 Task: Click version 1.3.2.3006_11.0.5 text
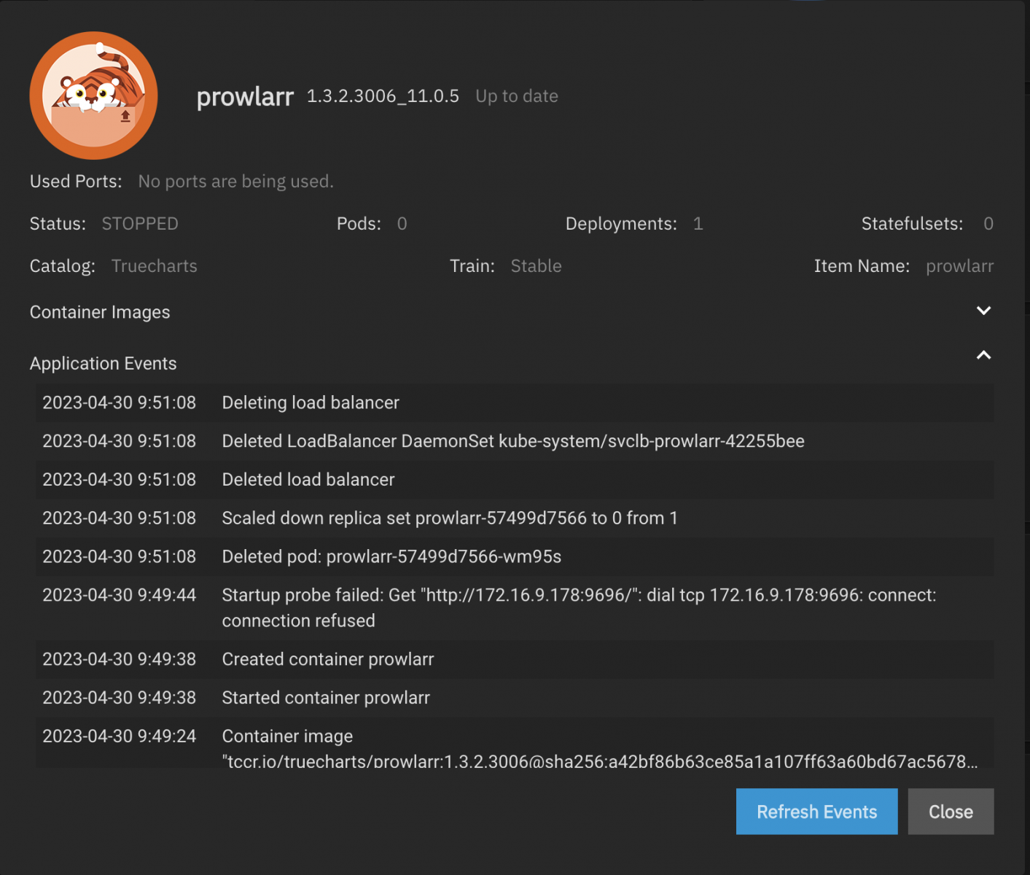[x=383, y=96]
